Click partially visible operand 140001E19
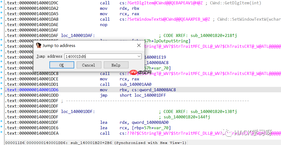 (x=155, y=57)
